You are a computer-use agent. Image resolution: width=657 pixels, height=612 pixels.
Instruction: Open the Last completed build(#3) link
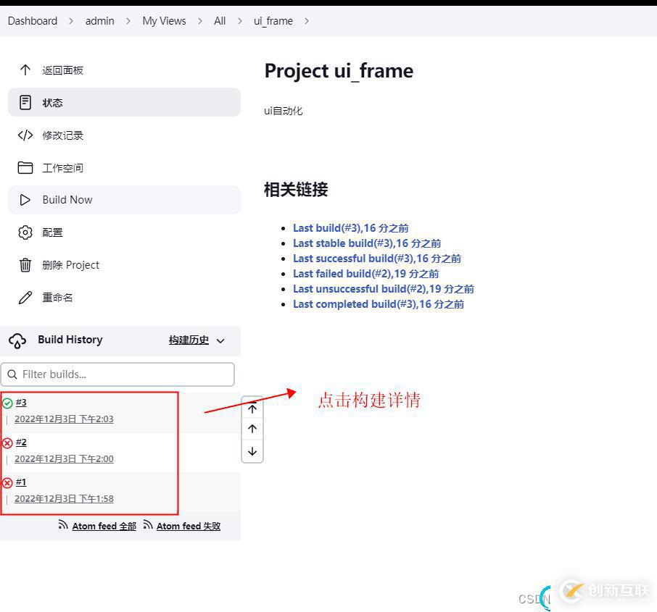379,304
